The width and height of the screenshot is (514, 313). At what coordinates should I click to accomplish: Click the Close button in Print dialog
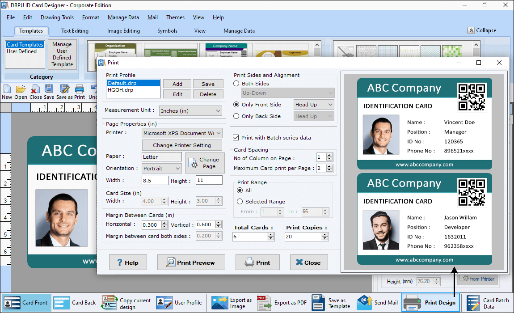point(309,262)
